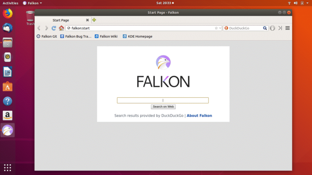Click the Falkon bird logo

pos(163,62)
